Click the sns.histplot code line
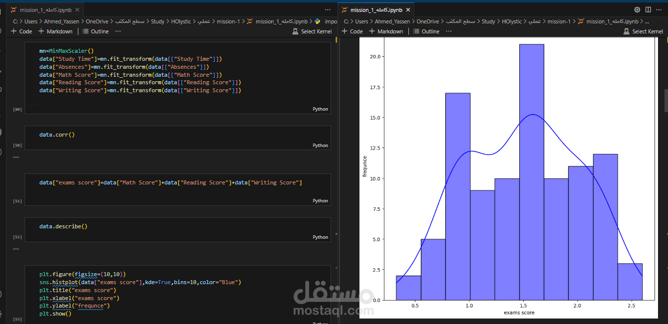 pyautogui.click(x=140, y=282)
